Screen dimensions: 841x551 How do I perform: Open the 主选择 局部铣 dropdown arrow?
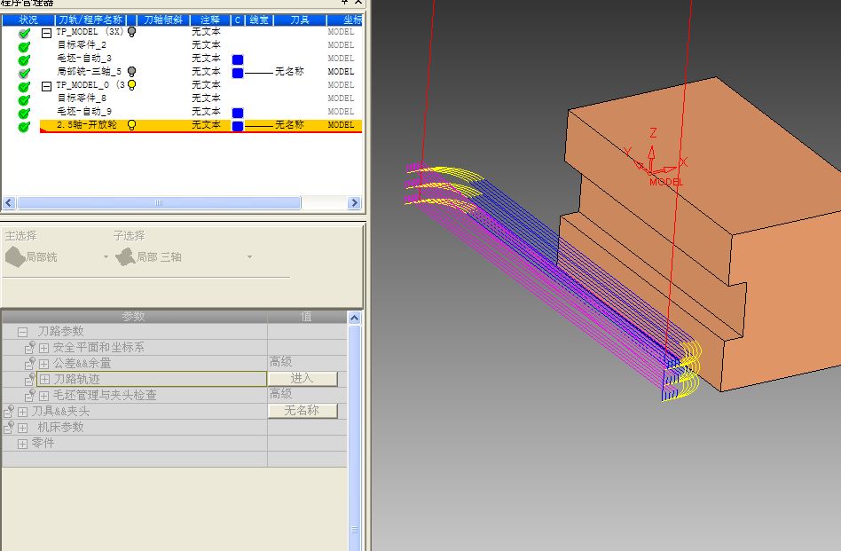coord(106,257)
